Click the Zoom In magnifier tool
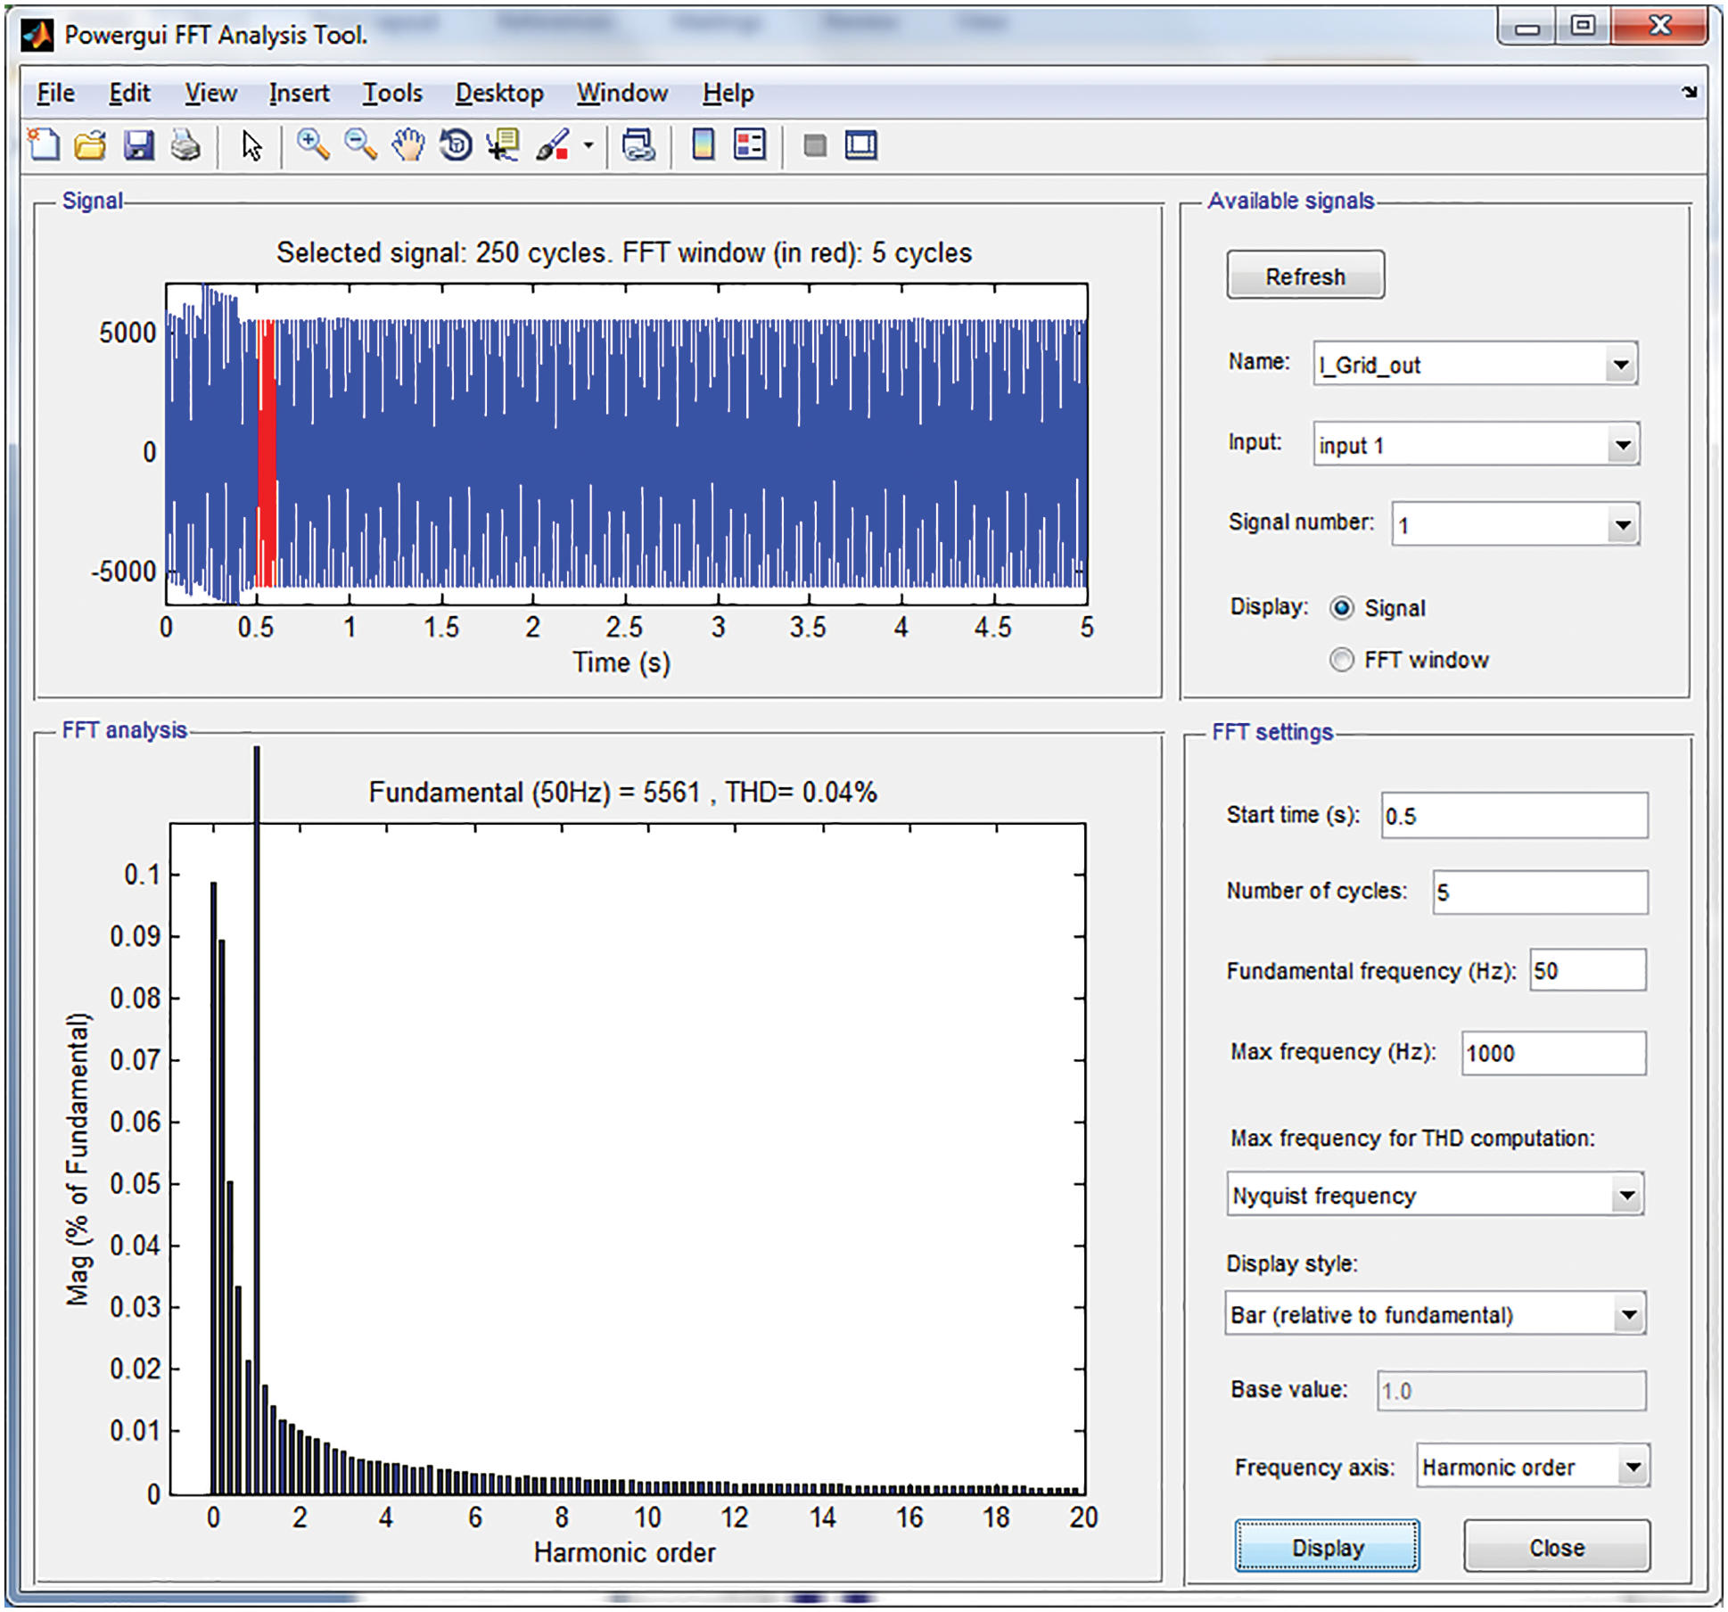Viewport: 1728px width, 1612px height. (312, 144)
